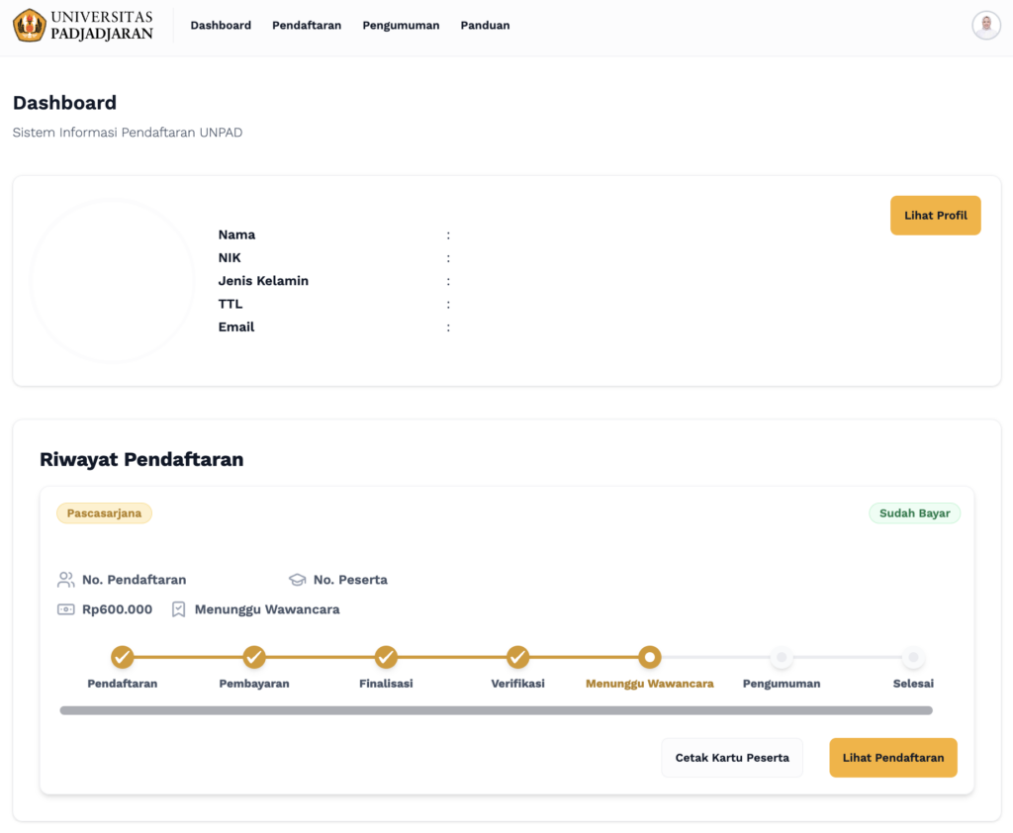Select the Verifikasi step checkmark

click(x=517, y=657)
